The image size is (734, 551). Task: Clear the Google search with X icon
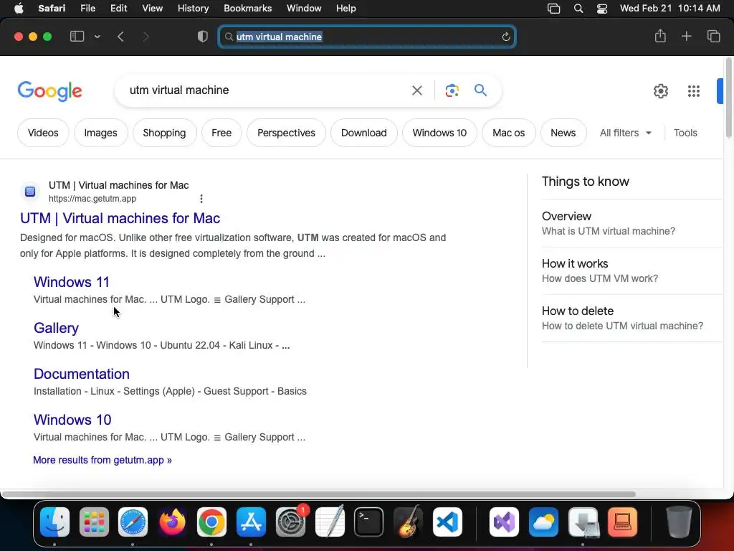[x=416, y=90]
